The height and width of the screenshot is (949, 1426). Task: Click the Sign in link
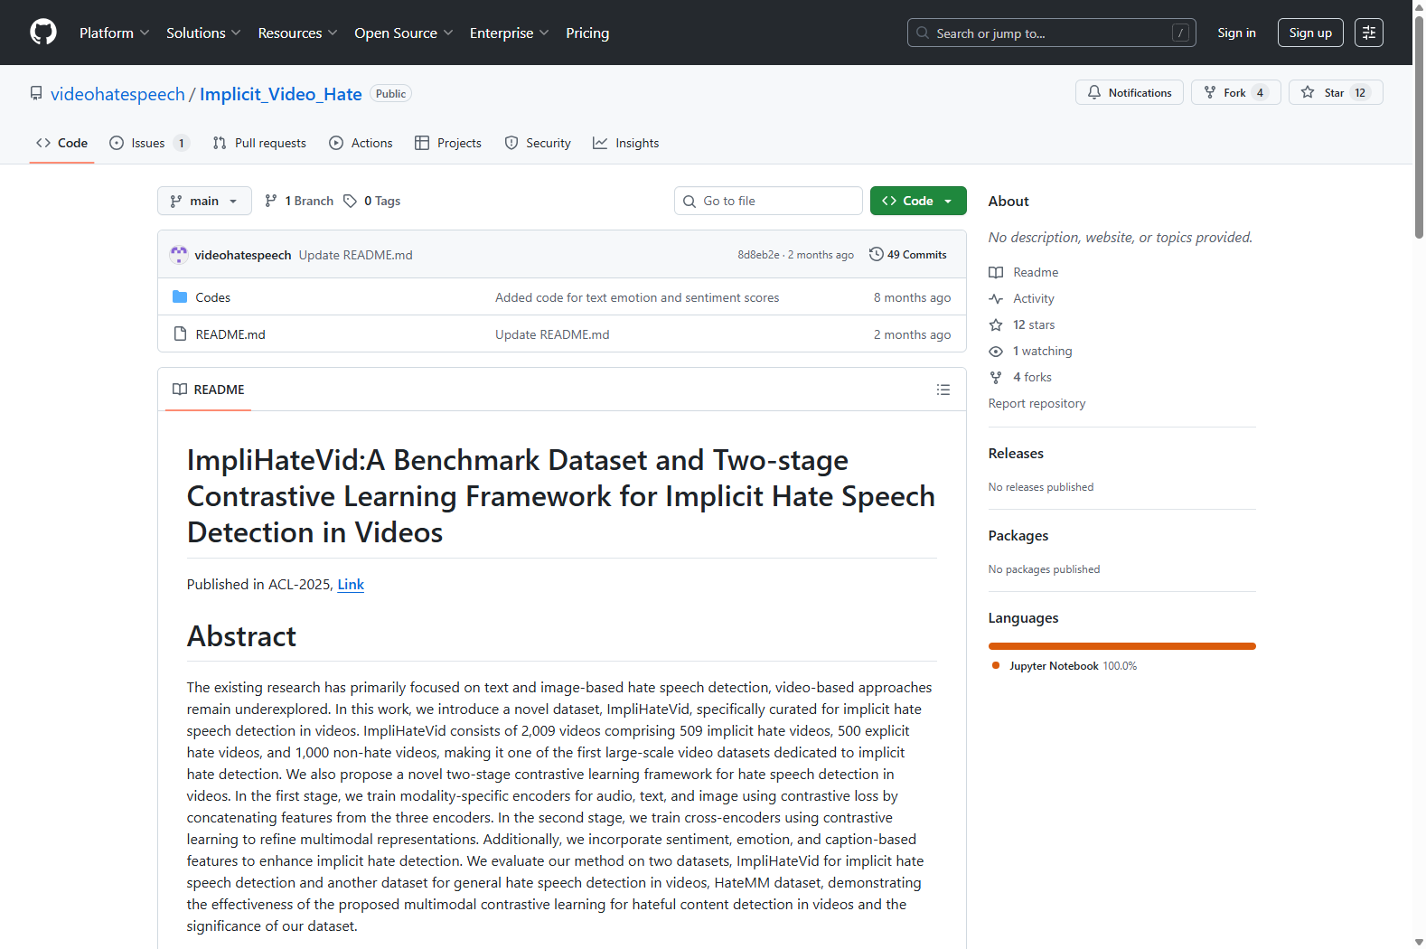pos(1236,33)
